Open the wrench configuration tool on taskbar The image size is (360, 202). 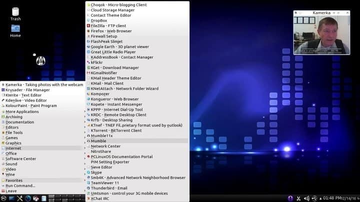coord(19,199)
